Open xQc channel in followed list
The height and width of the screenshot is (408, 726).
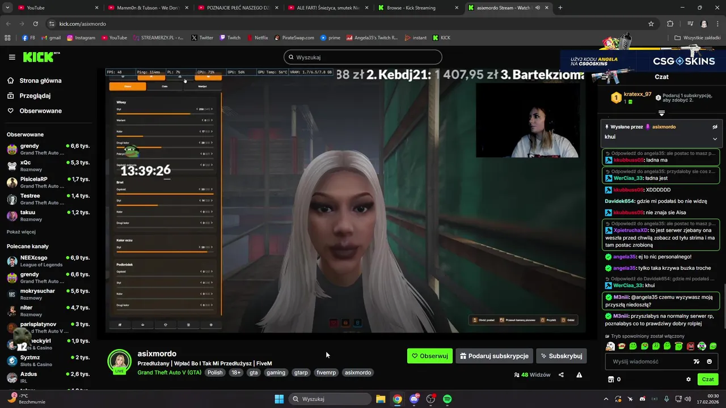click(48, 165)
